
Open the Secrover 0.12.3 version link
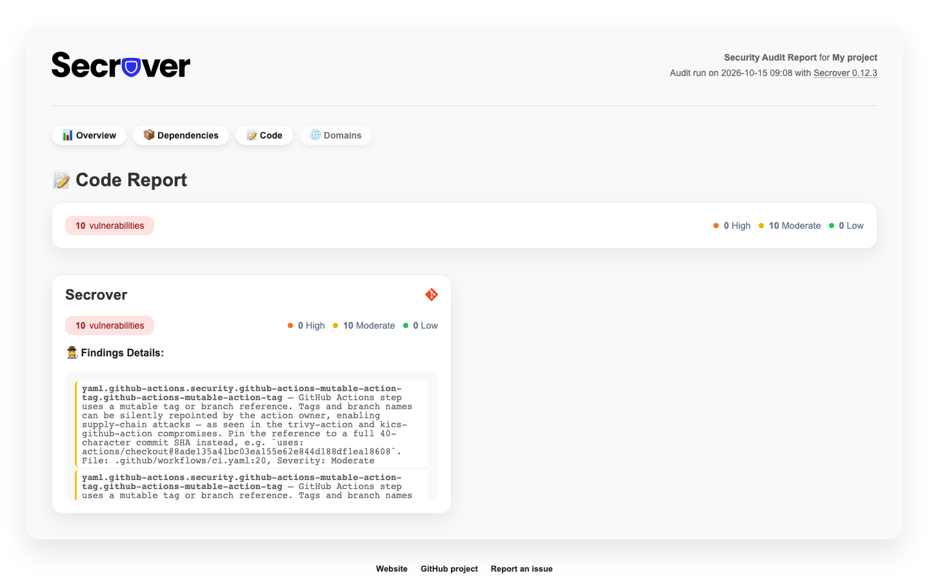tap(845, 73)
